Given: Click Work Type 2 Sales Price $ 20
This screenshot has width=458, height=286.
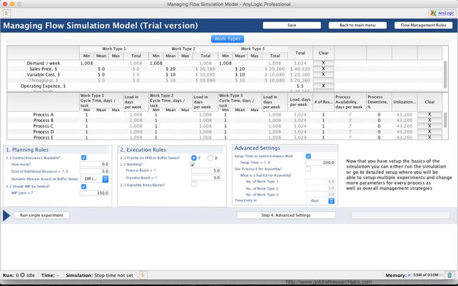Looking at the screenshot, I should 171,69.
